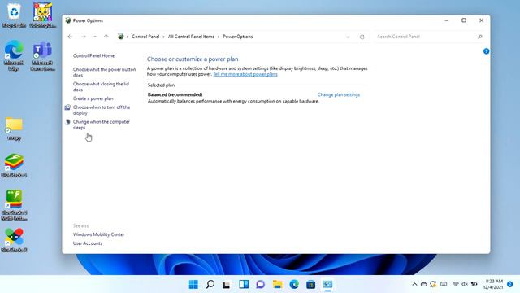
Task: Open Change when the computer sleeps
Action: (x=101, y=125)
